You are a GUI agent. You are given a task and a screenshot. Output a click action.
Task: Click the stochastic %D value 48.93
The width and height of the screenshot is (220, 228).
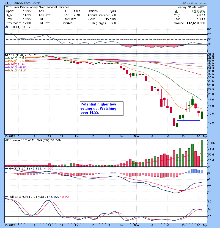64,197
